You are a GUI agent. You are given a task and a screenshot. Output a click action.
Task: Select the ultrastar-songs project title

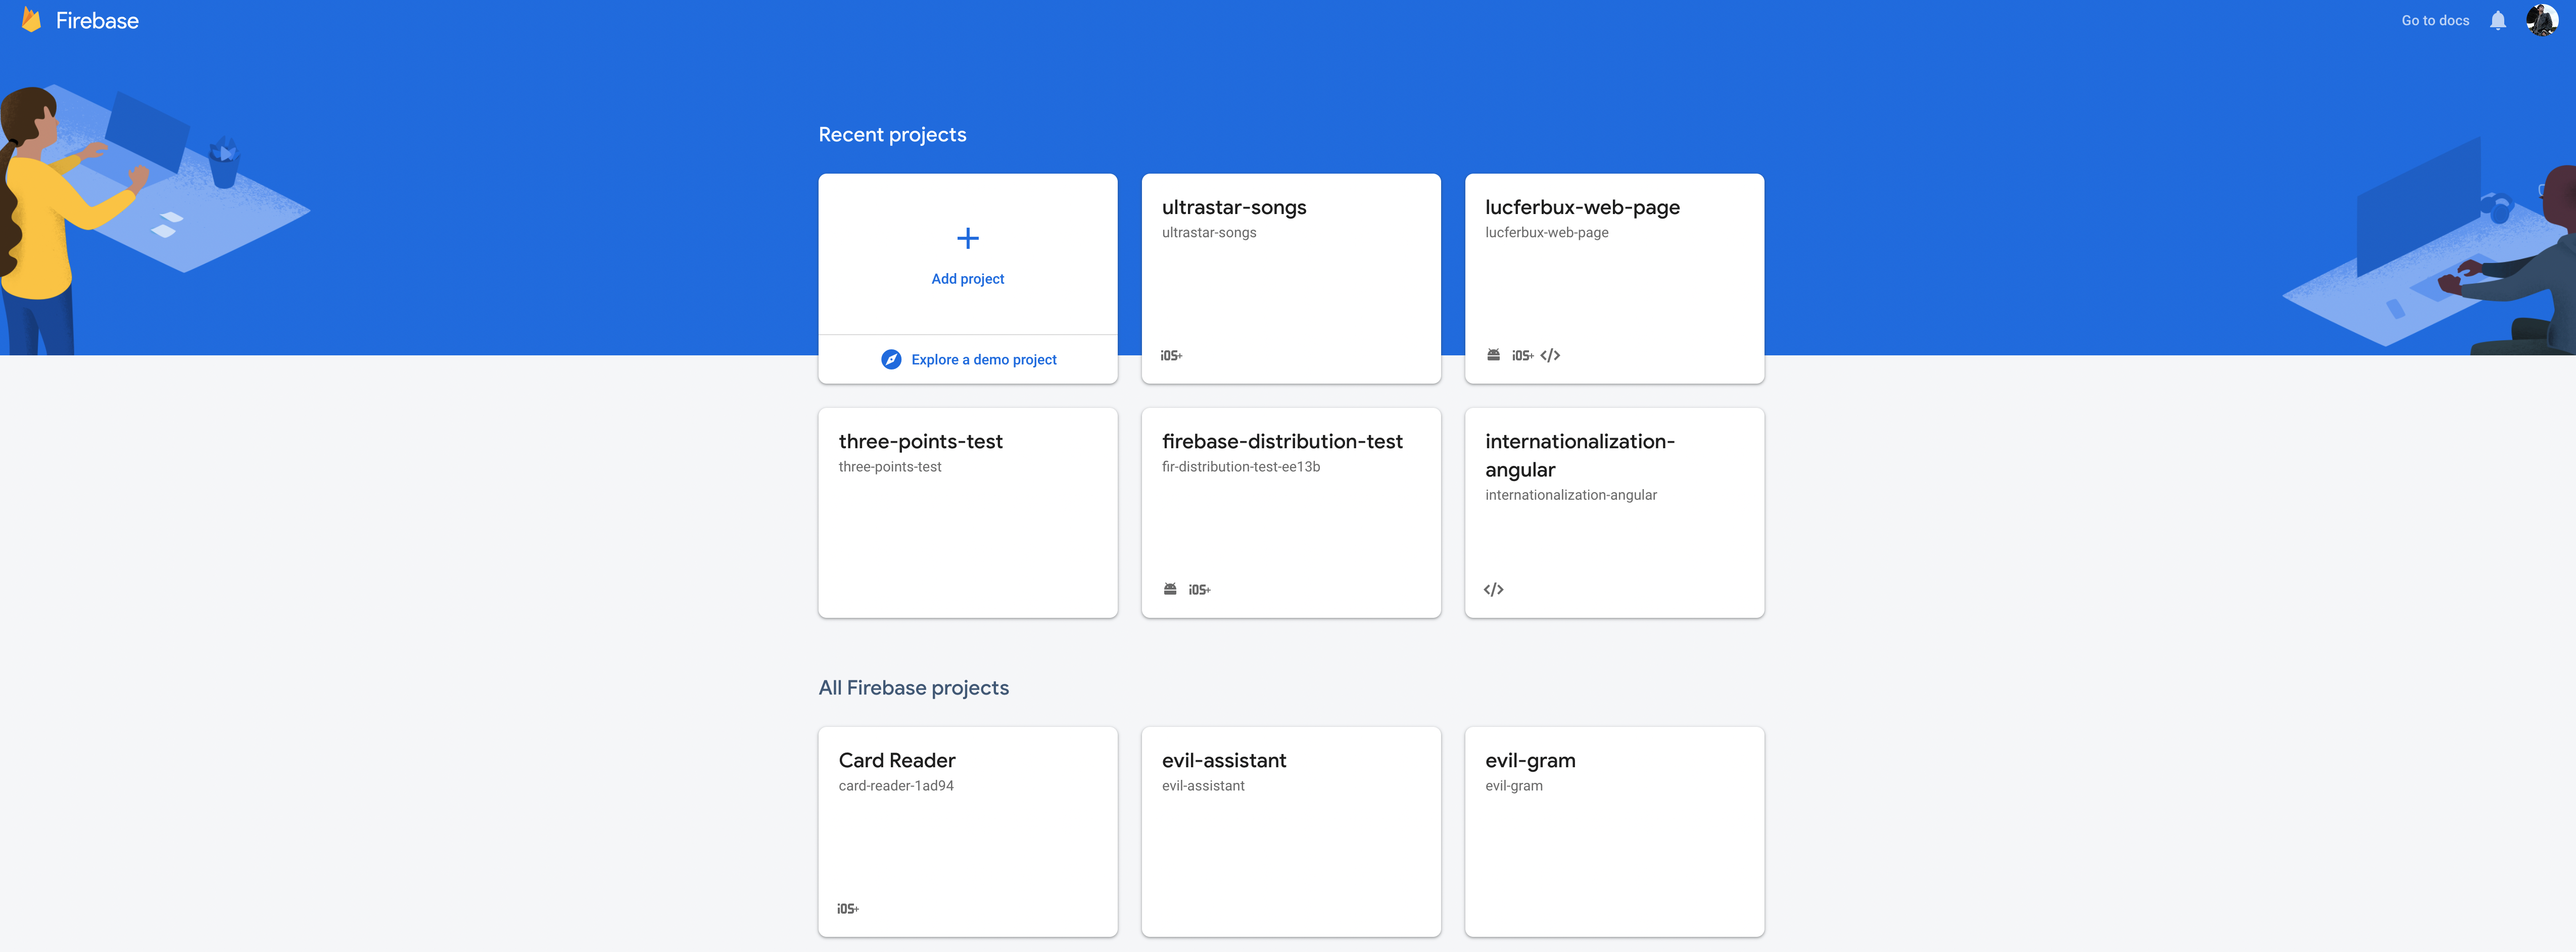[1233, 208]
